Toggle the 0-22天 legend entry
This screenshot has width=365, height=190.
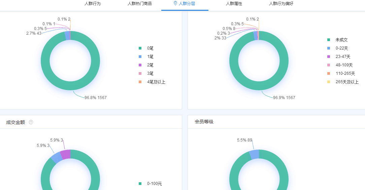337,48
